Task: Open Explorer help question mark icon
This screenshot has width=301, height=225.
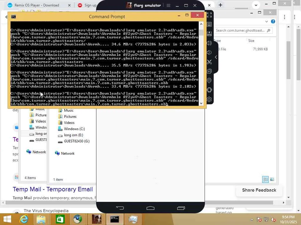Action: [x=273, y=21]
